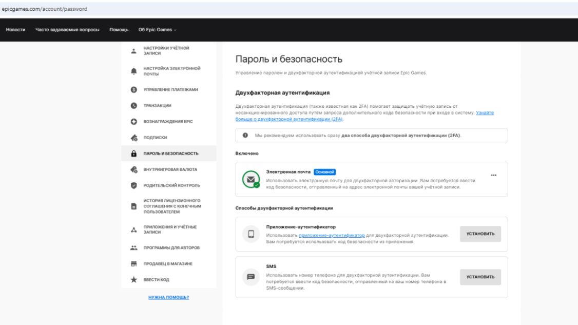Image resolution: width=578 pixels, height=325 pixels.
Task: Select Программы для авторов in sidebar
Action: [x=169, y=248]
